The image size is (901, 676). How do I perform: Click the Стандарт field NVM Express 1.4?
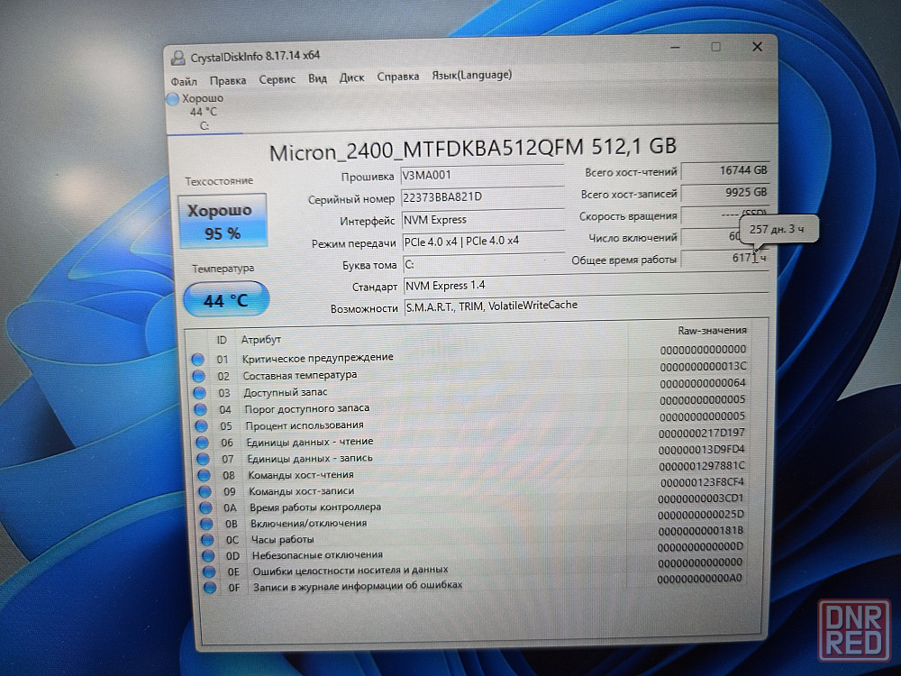587,285
